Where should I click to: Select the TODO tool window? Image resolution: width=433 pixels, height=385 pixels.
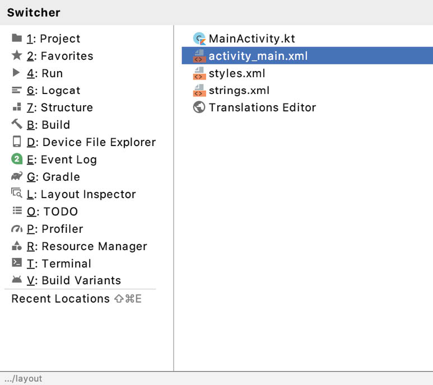(45, 212)
